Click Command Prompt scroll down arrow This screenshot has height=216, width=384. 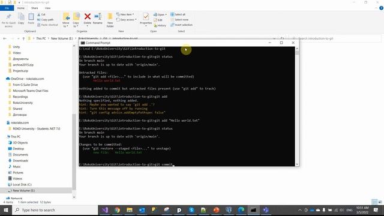click(297, 164)
